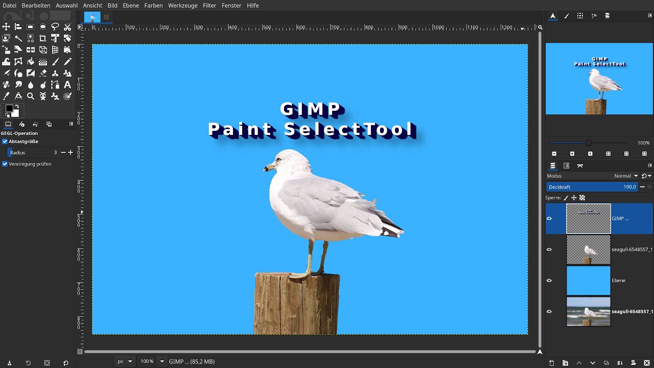
Task: Select the Eraser tool
Action: point(43,73)
